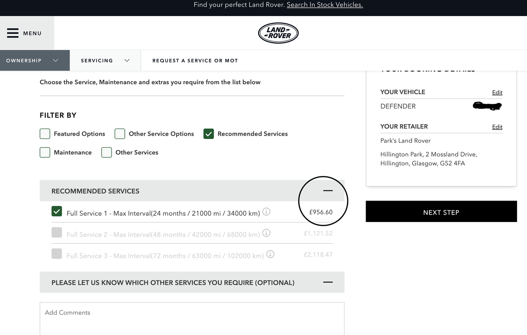This screenshot has height=335, width=527.
Task: Tick the Full Service 3 checkbox
Action: point(57,254)
